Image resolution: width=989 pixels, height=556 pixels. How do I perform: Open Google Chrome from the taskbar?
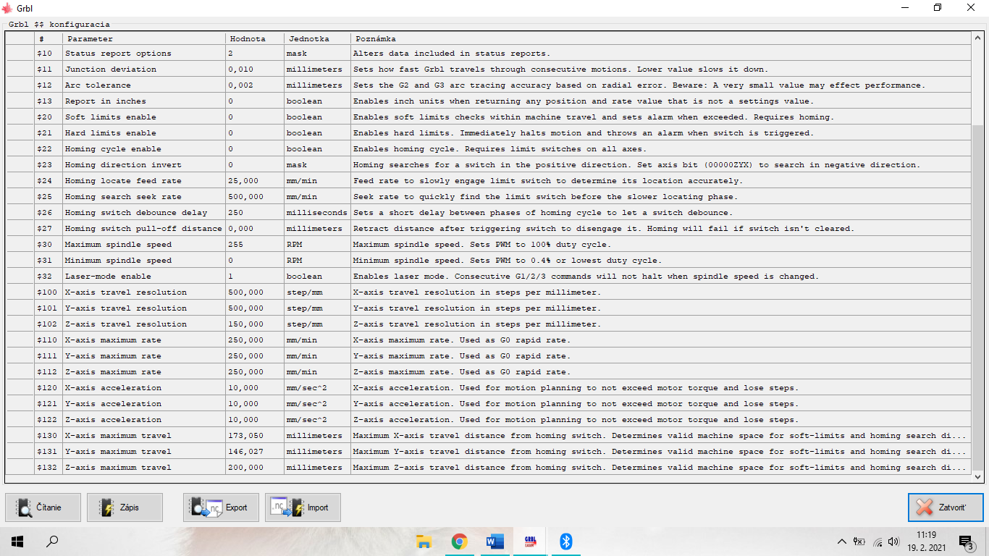[459, 541]
